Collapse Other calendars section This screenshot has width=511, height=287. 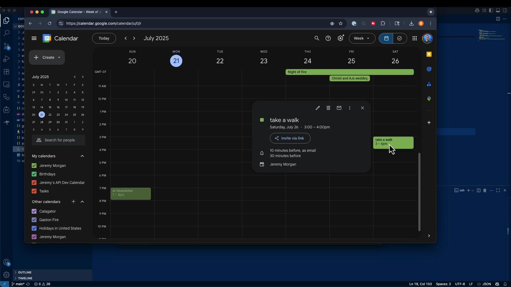tap(82, 202)
